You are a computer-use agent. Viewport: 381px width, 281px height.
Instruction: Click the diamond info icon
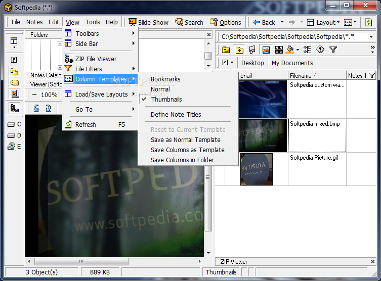point(320,50)
